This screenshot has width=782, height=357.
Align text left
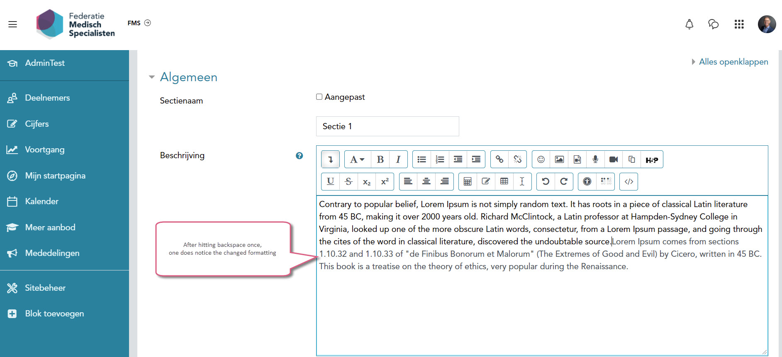[408, 181]
